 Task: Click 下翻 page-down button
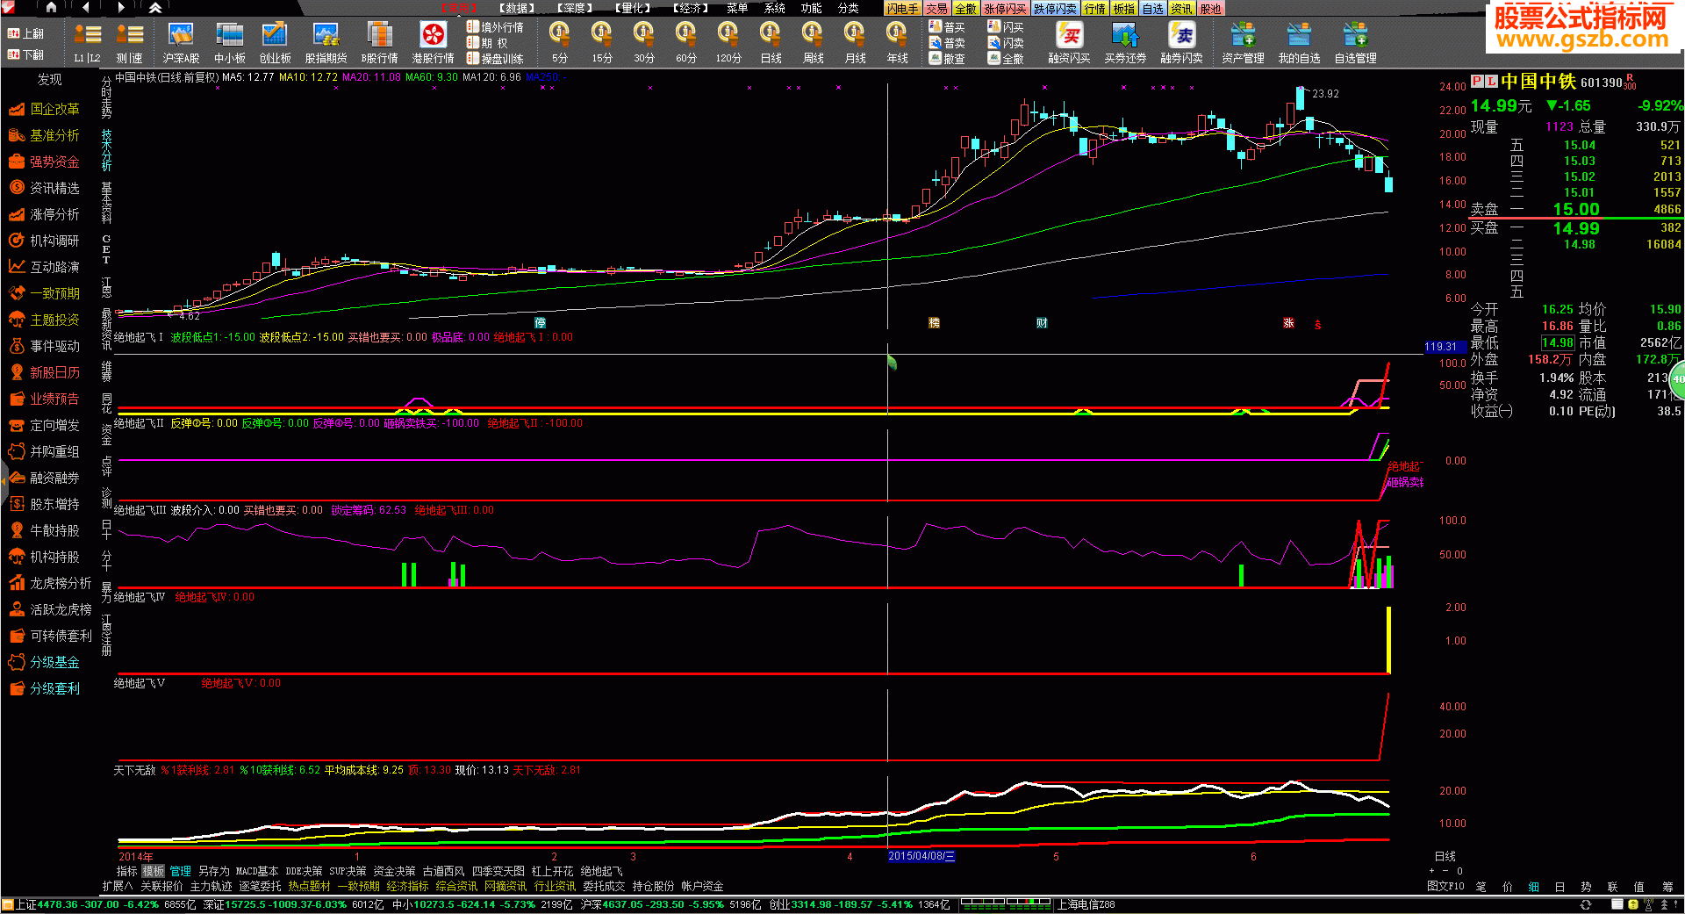(x=25, y=54)
